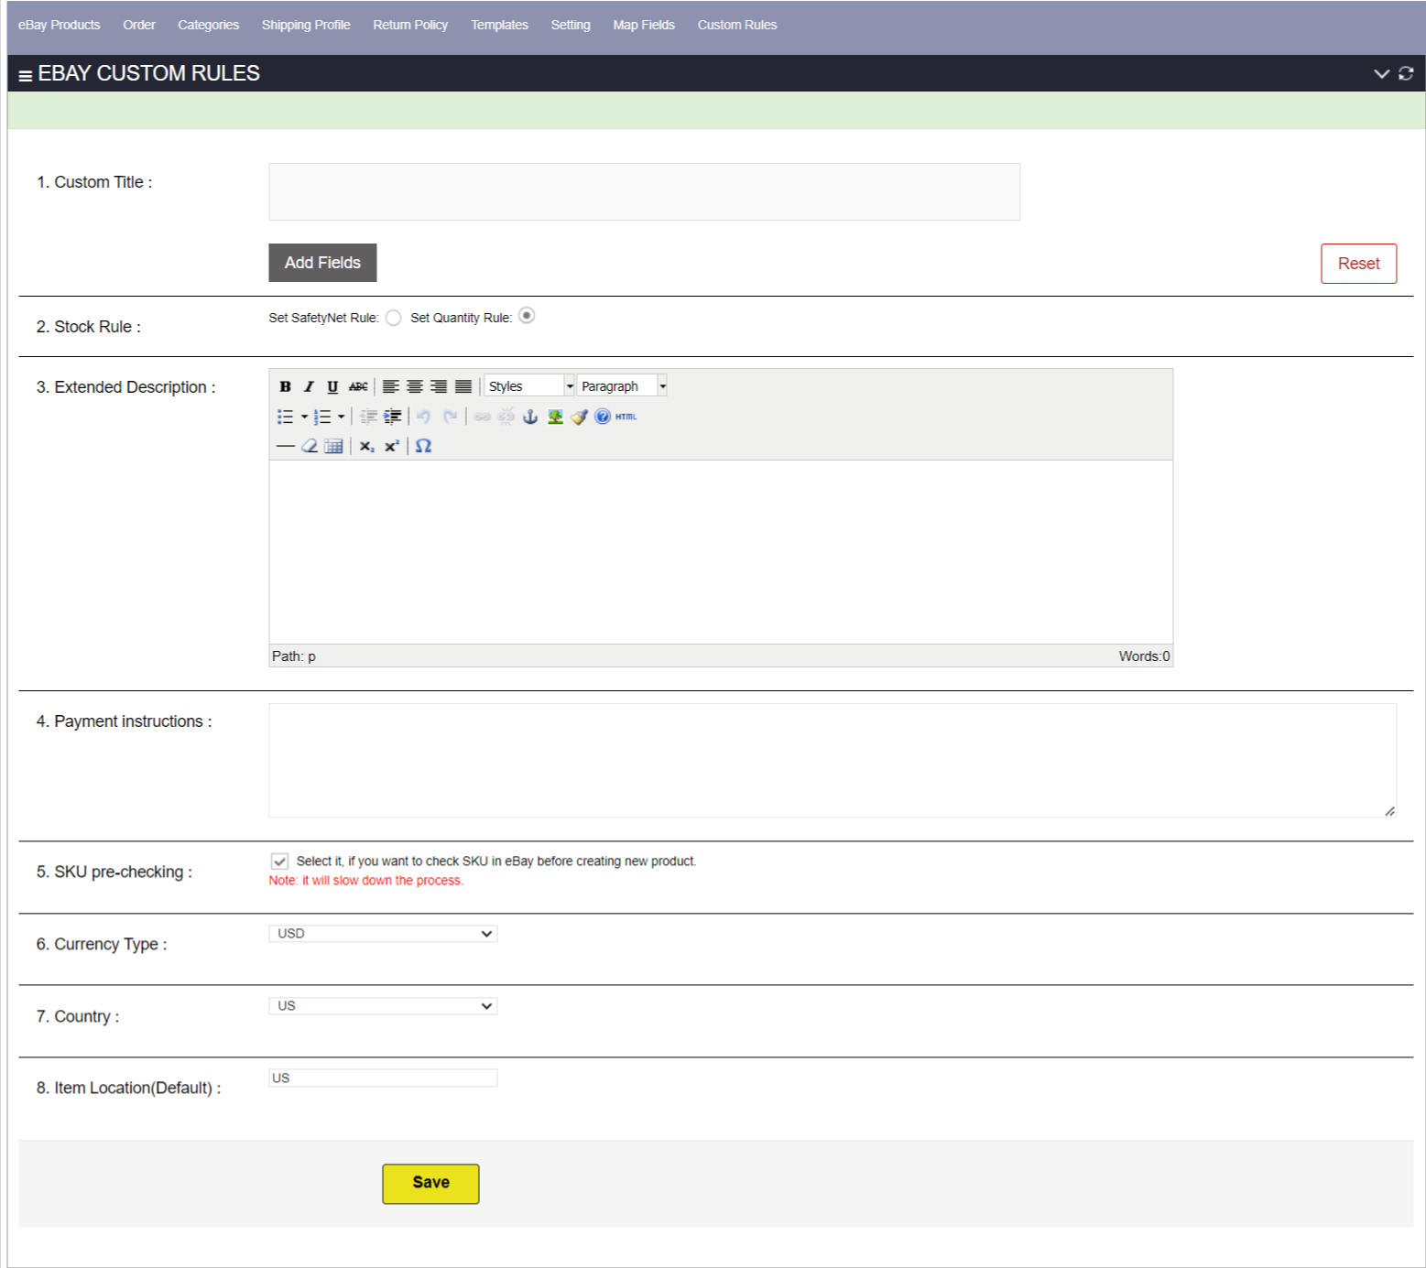This screenshot has height=1268, width=1426.
Task: Collapse the eBay Custom Rules panel chevron
Action: click(x=1381, y=73)
